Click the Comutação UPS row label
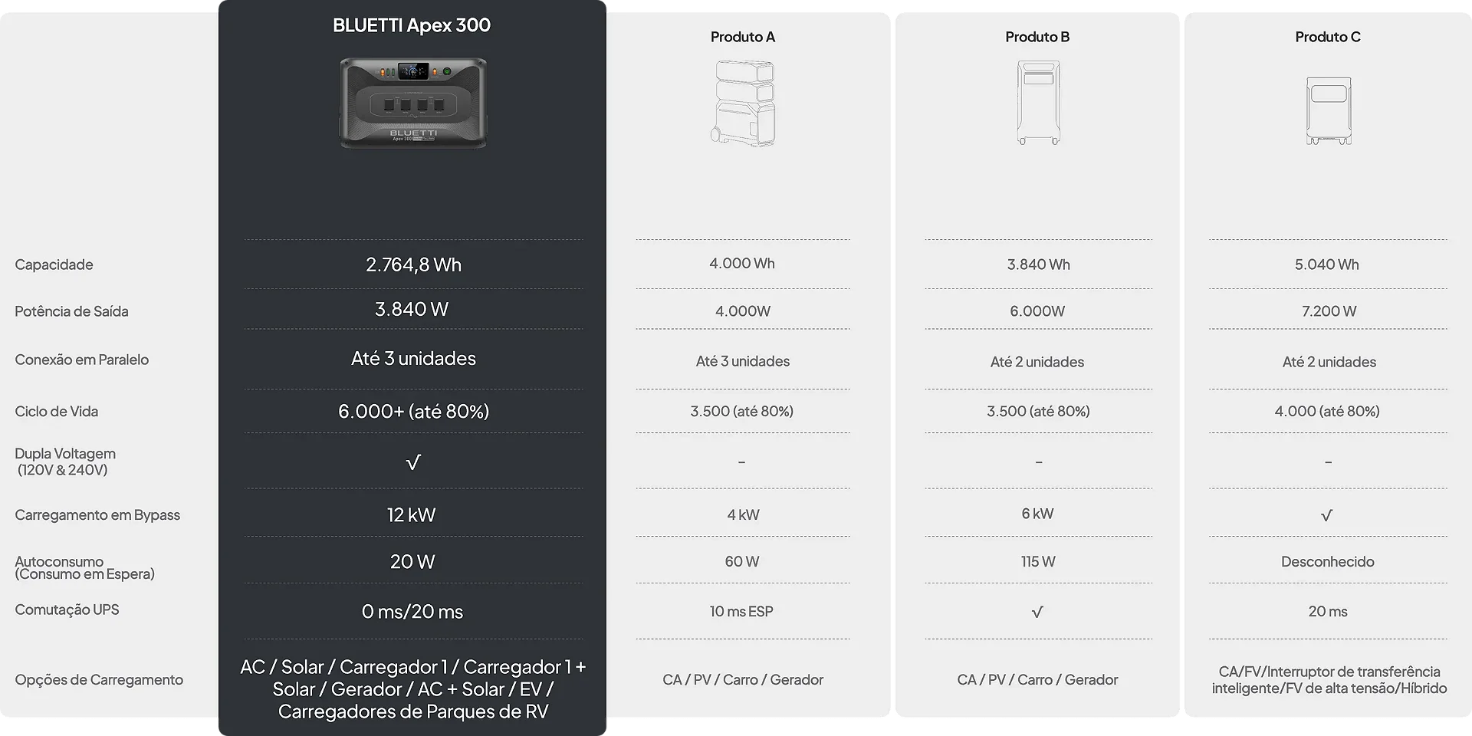1472x736 pixels. point(67,609)
